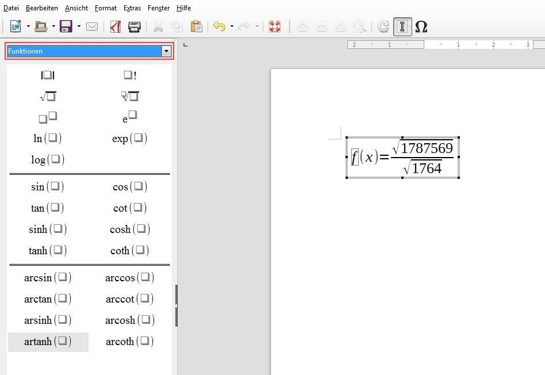Image resolution: width=545 pixels, height=375 pixels.
Task: Expand the Undo history dropdown arrow
Action: pos(232,26)
